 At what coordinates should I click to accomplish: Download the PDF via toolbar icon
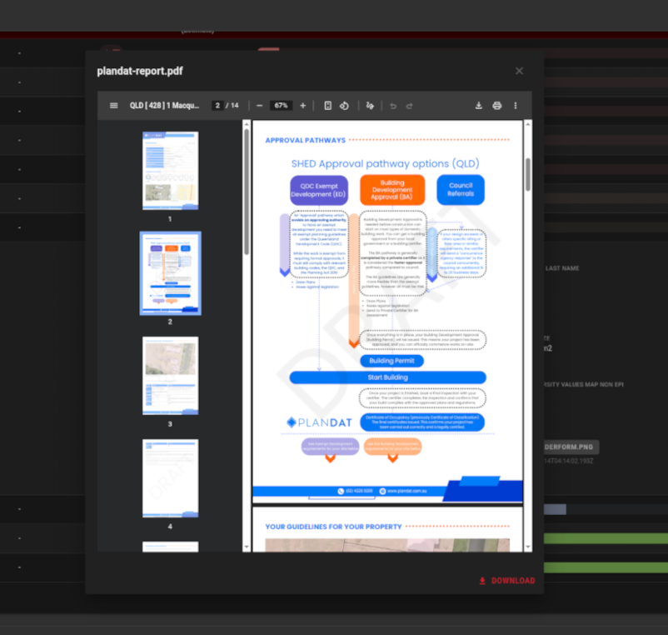tap(479, 105)
